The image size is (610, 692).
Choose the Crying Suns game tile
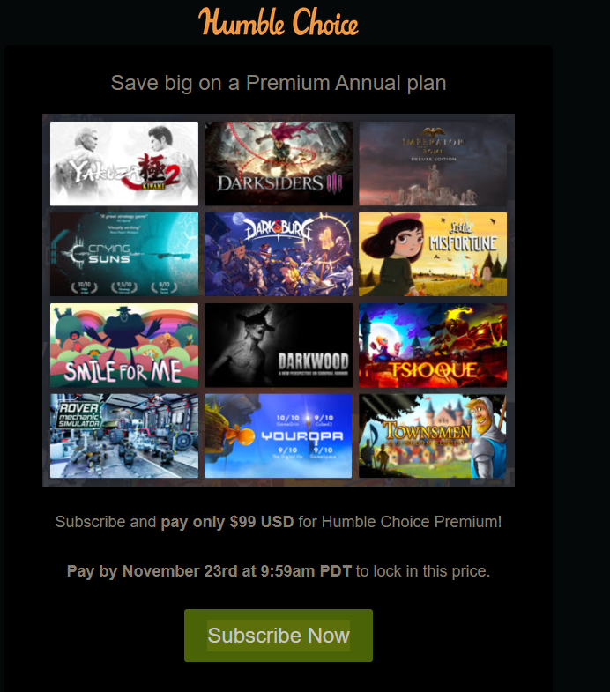(124, 254)
